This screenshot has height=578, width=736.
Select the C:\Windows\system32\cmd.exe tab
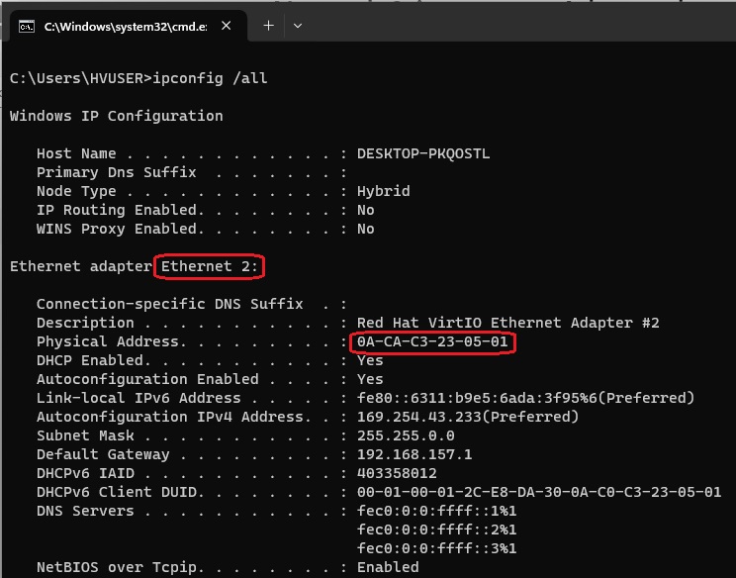pyautogui.click(x=128, y=26)
